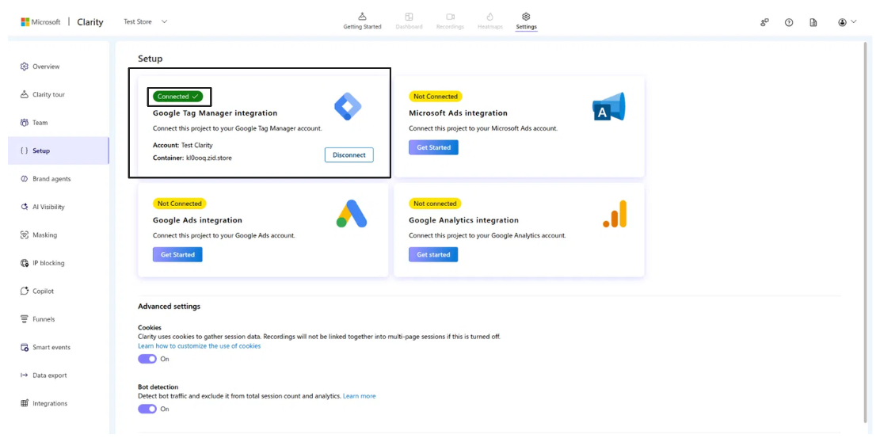Open the Overview sidebar icon

[24, 67]
